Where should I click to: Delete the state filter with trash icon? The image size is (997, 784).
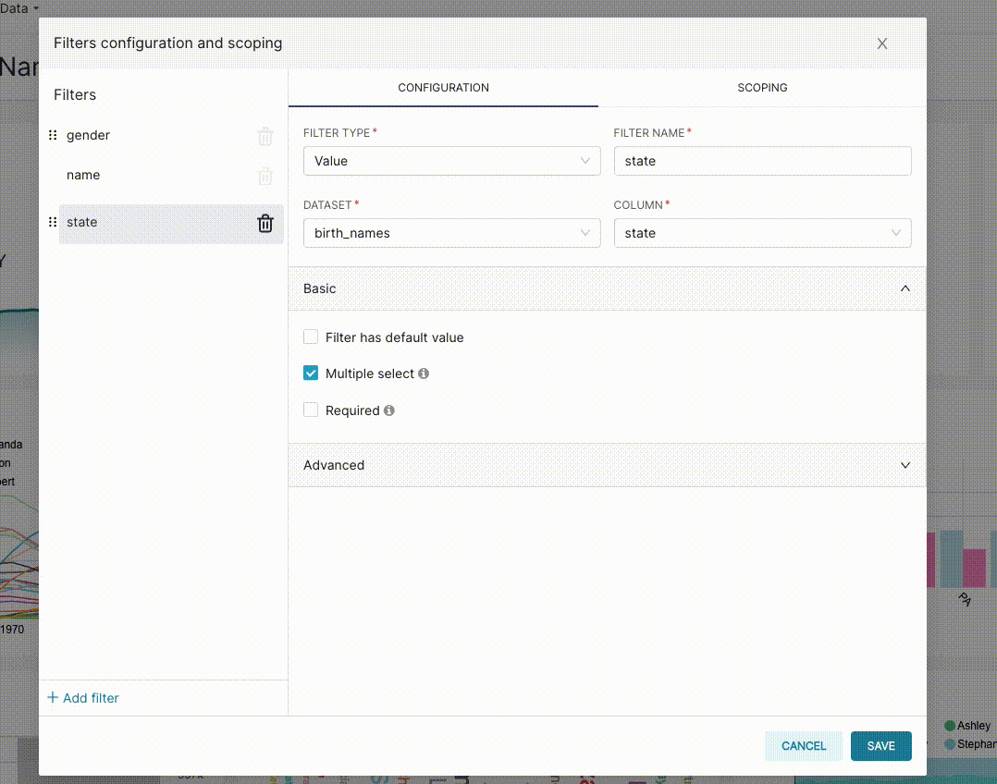[x=265, y=223]
